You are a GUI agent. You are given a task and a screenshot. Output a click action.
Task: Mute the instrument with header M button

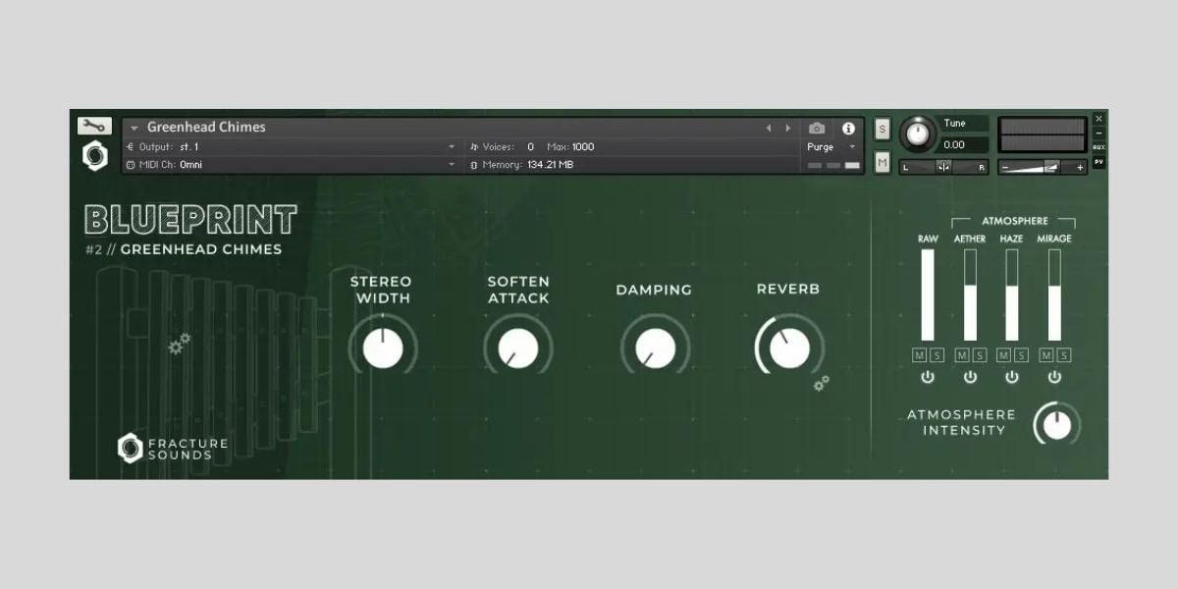point(883,162)
